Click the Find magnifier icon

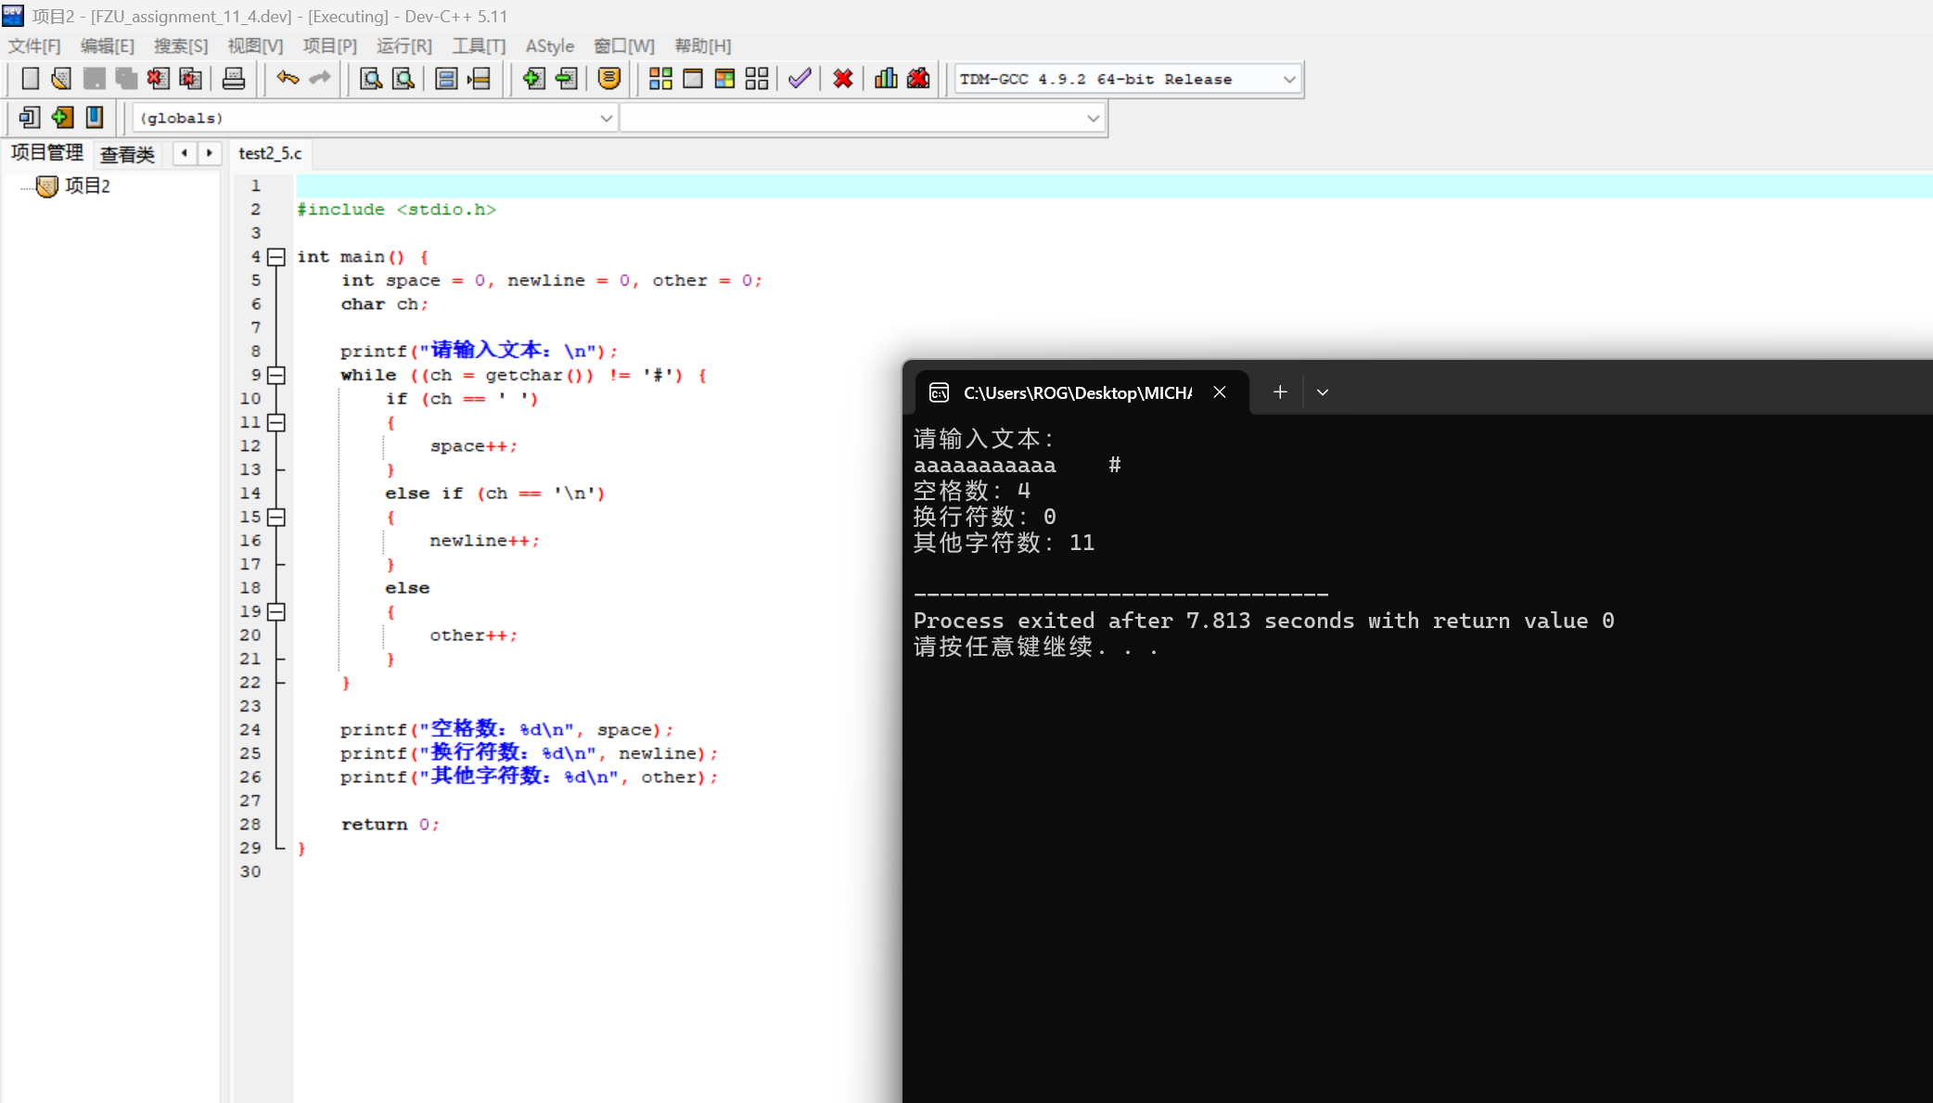371,79
